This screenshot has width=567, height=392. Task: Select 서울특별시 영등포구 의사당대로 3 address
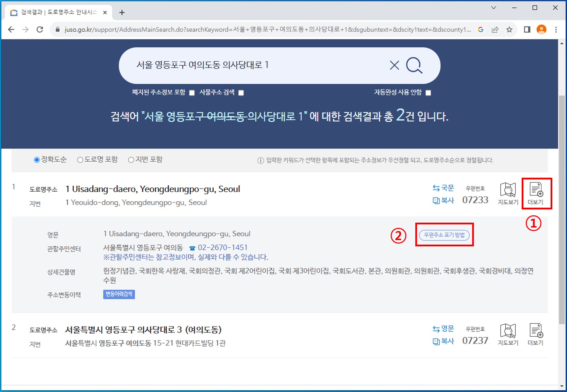click(143, 330)
